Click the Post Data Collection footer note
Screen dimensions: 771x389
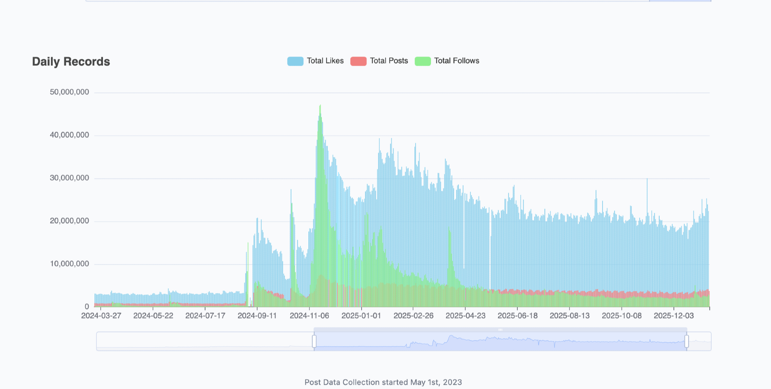click(x=383, y=382)
